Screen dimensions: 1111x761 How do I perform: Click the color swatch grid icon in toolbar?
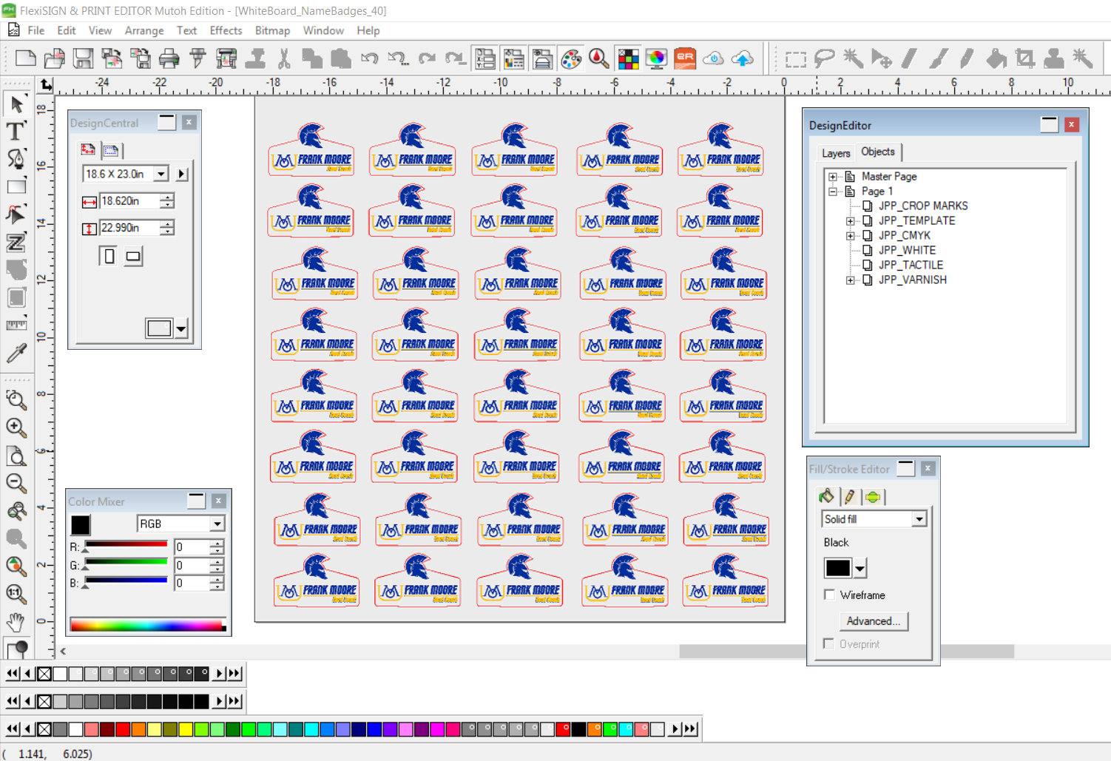[x=628, y=58]
